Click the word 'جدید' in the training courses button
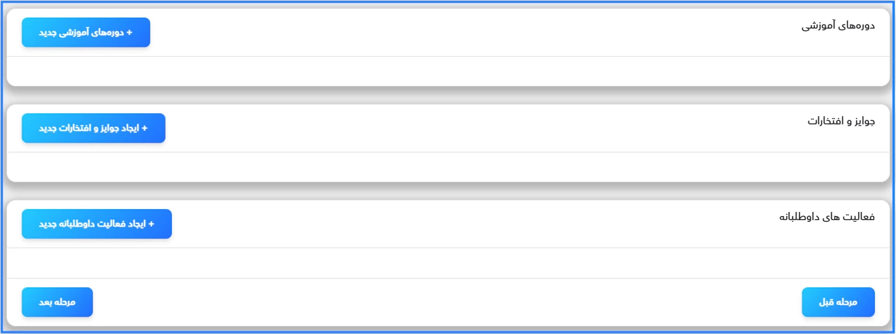This screenshot has width=896, height=334. click(x=47, y=33)
